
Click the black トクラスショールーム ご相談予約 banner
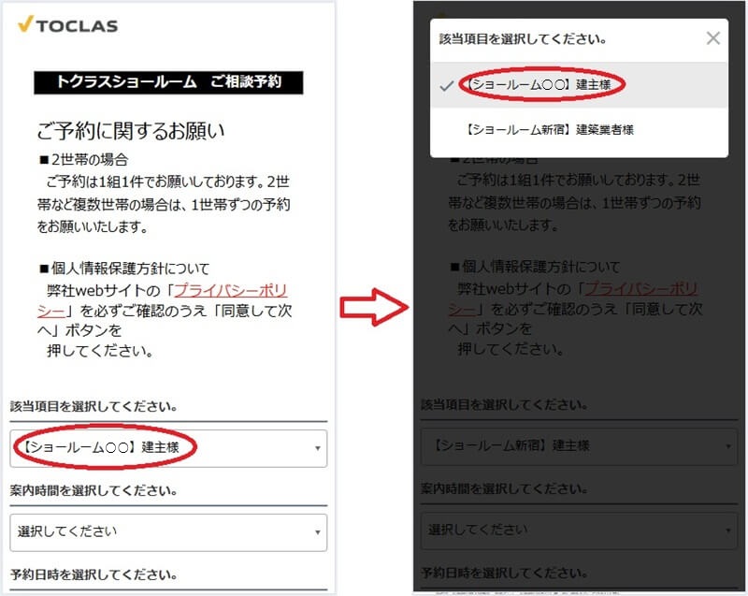169,82
